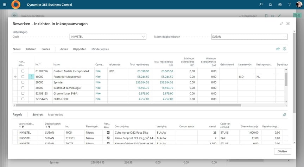Click the Levertermijn column header
The height and width of the screenshot is (167, 304).
(x=245, y=65)
